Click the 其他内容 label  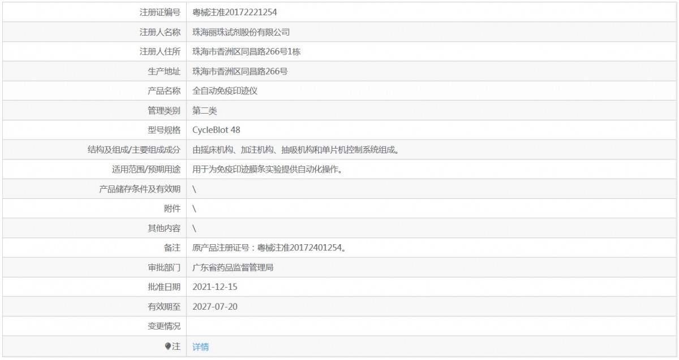[x=164, y=228]
